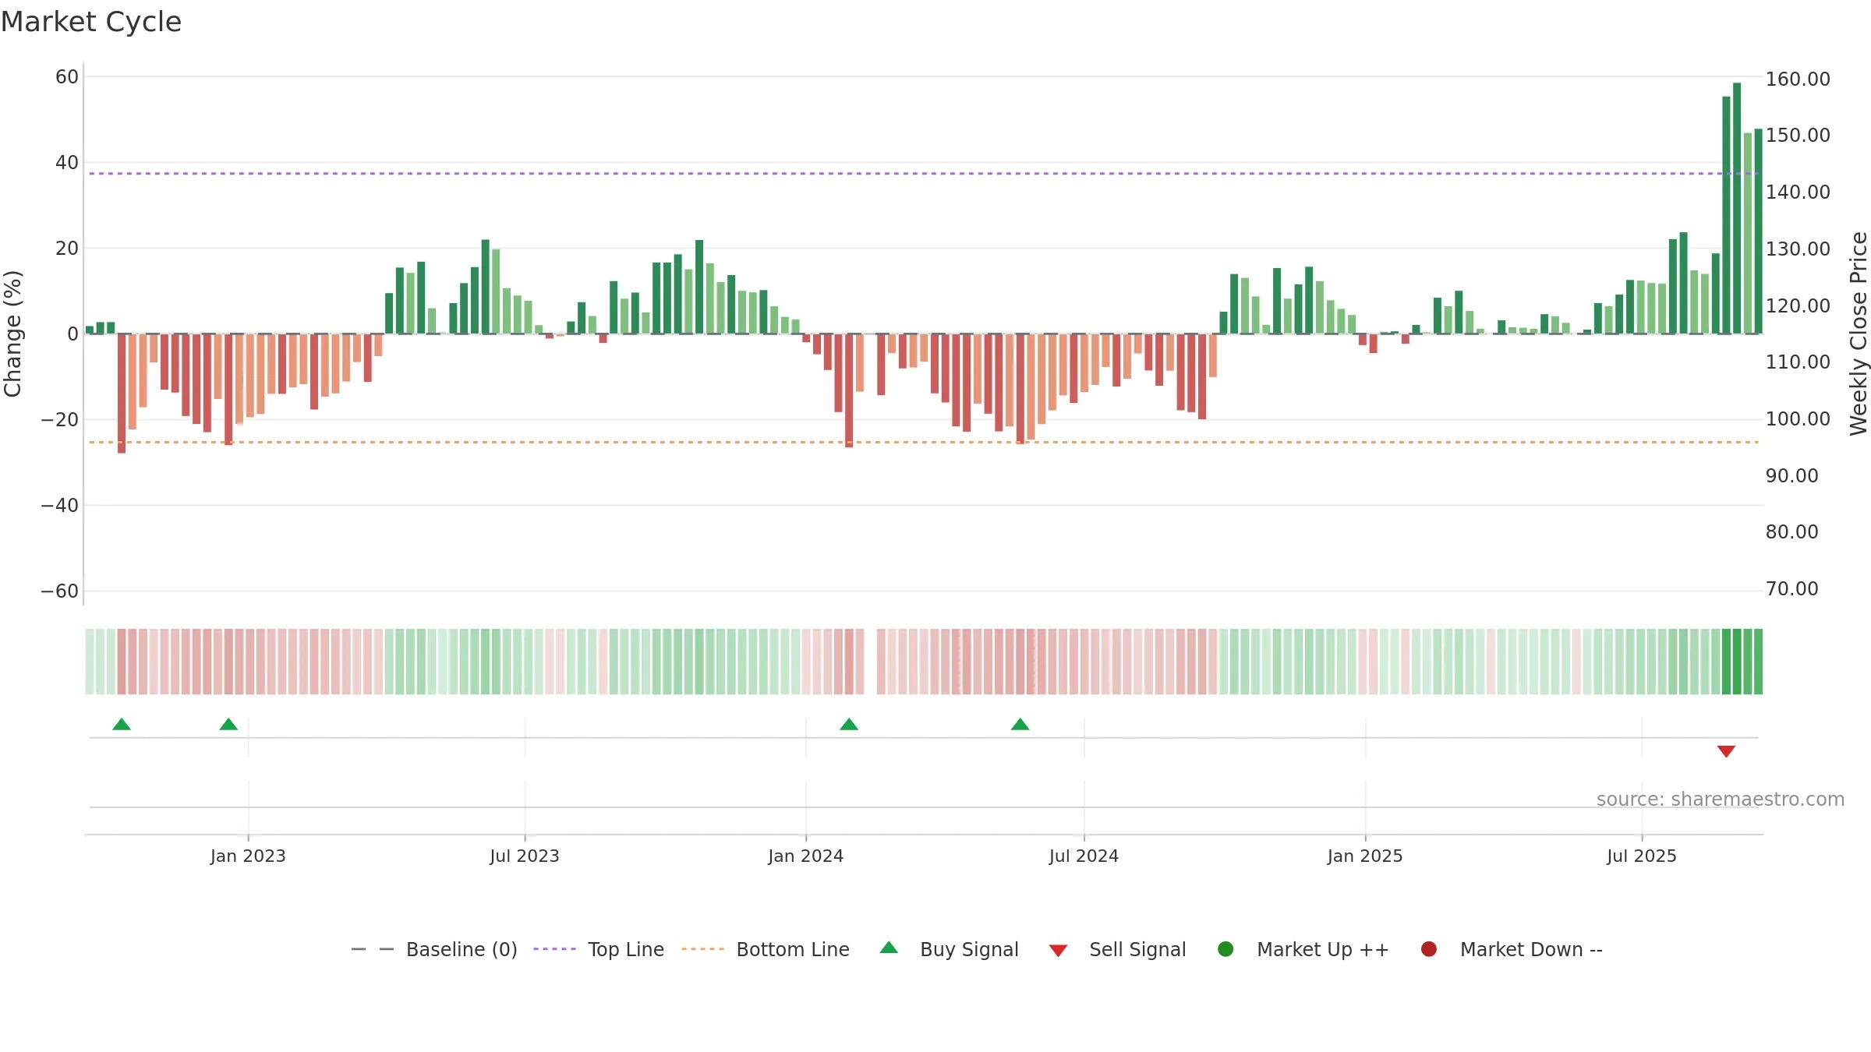Click the green Buy Signal triangle in the legend
Image resolution: width=1871 pixels, height=1052 pixels.
tap(889, 948)
